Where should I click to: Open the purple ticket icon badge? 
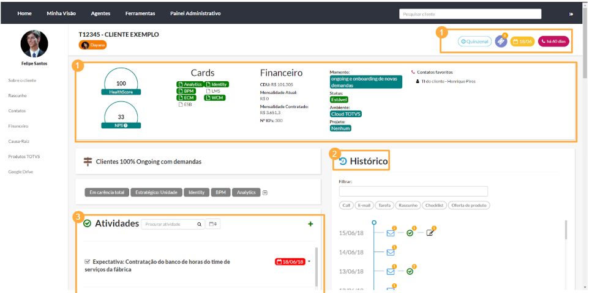coord(501,41)
